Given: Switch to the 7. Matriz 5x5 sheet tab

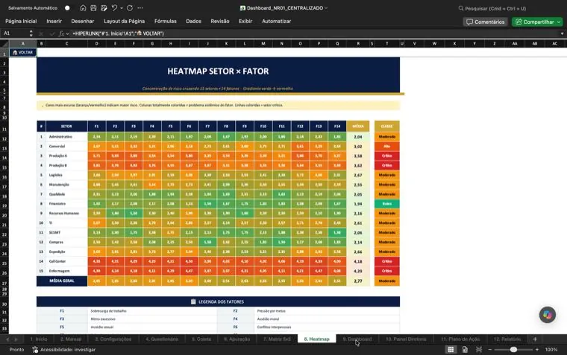Looking at the screenshot, I should tap(277, 339).
